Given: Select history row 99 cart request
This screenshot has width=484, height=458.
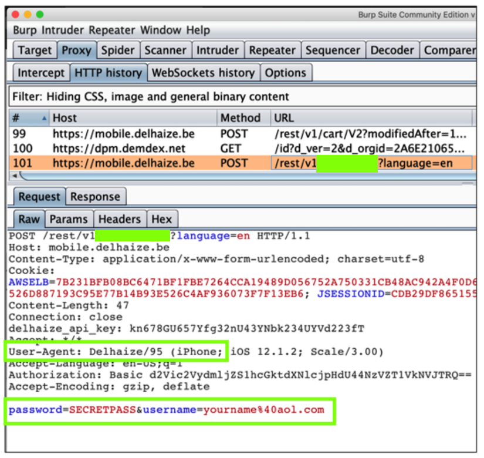Looking at the screenshot, I should point(243,134).
